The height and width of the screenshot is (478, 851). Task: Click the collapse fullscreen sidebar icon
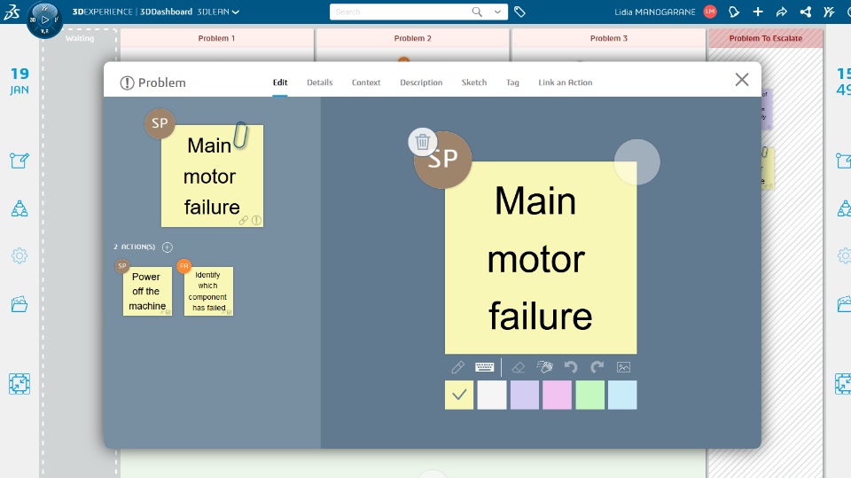coord(19,384)
